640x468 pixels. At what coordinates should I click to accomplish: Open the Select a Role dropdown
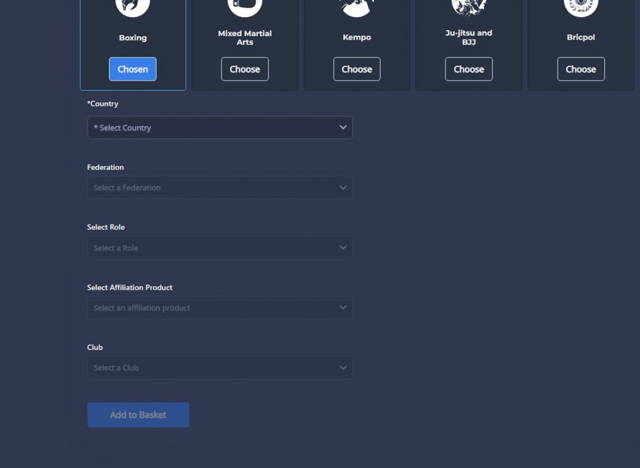pyautogui.click(x=220, y=248)
